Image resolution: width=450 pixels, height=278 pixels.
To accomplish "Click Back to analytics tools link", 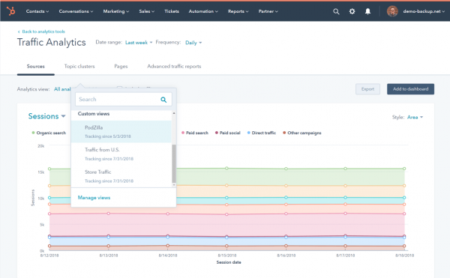I will tap(43, 31).
